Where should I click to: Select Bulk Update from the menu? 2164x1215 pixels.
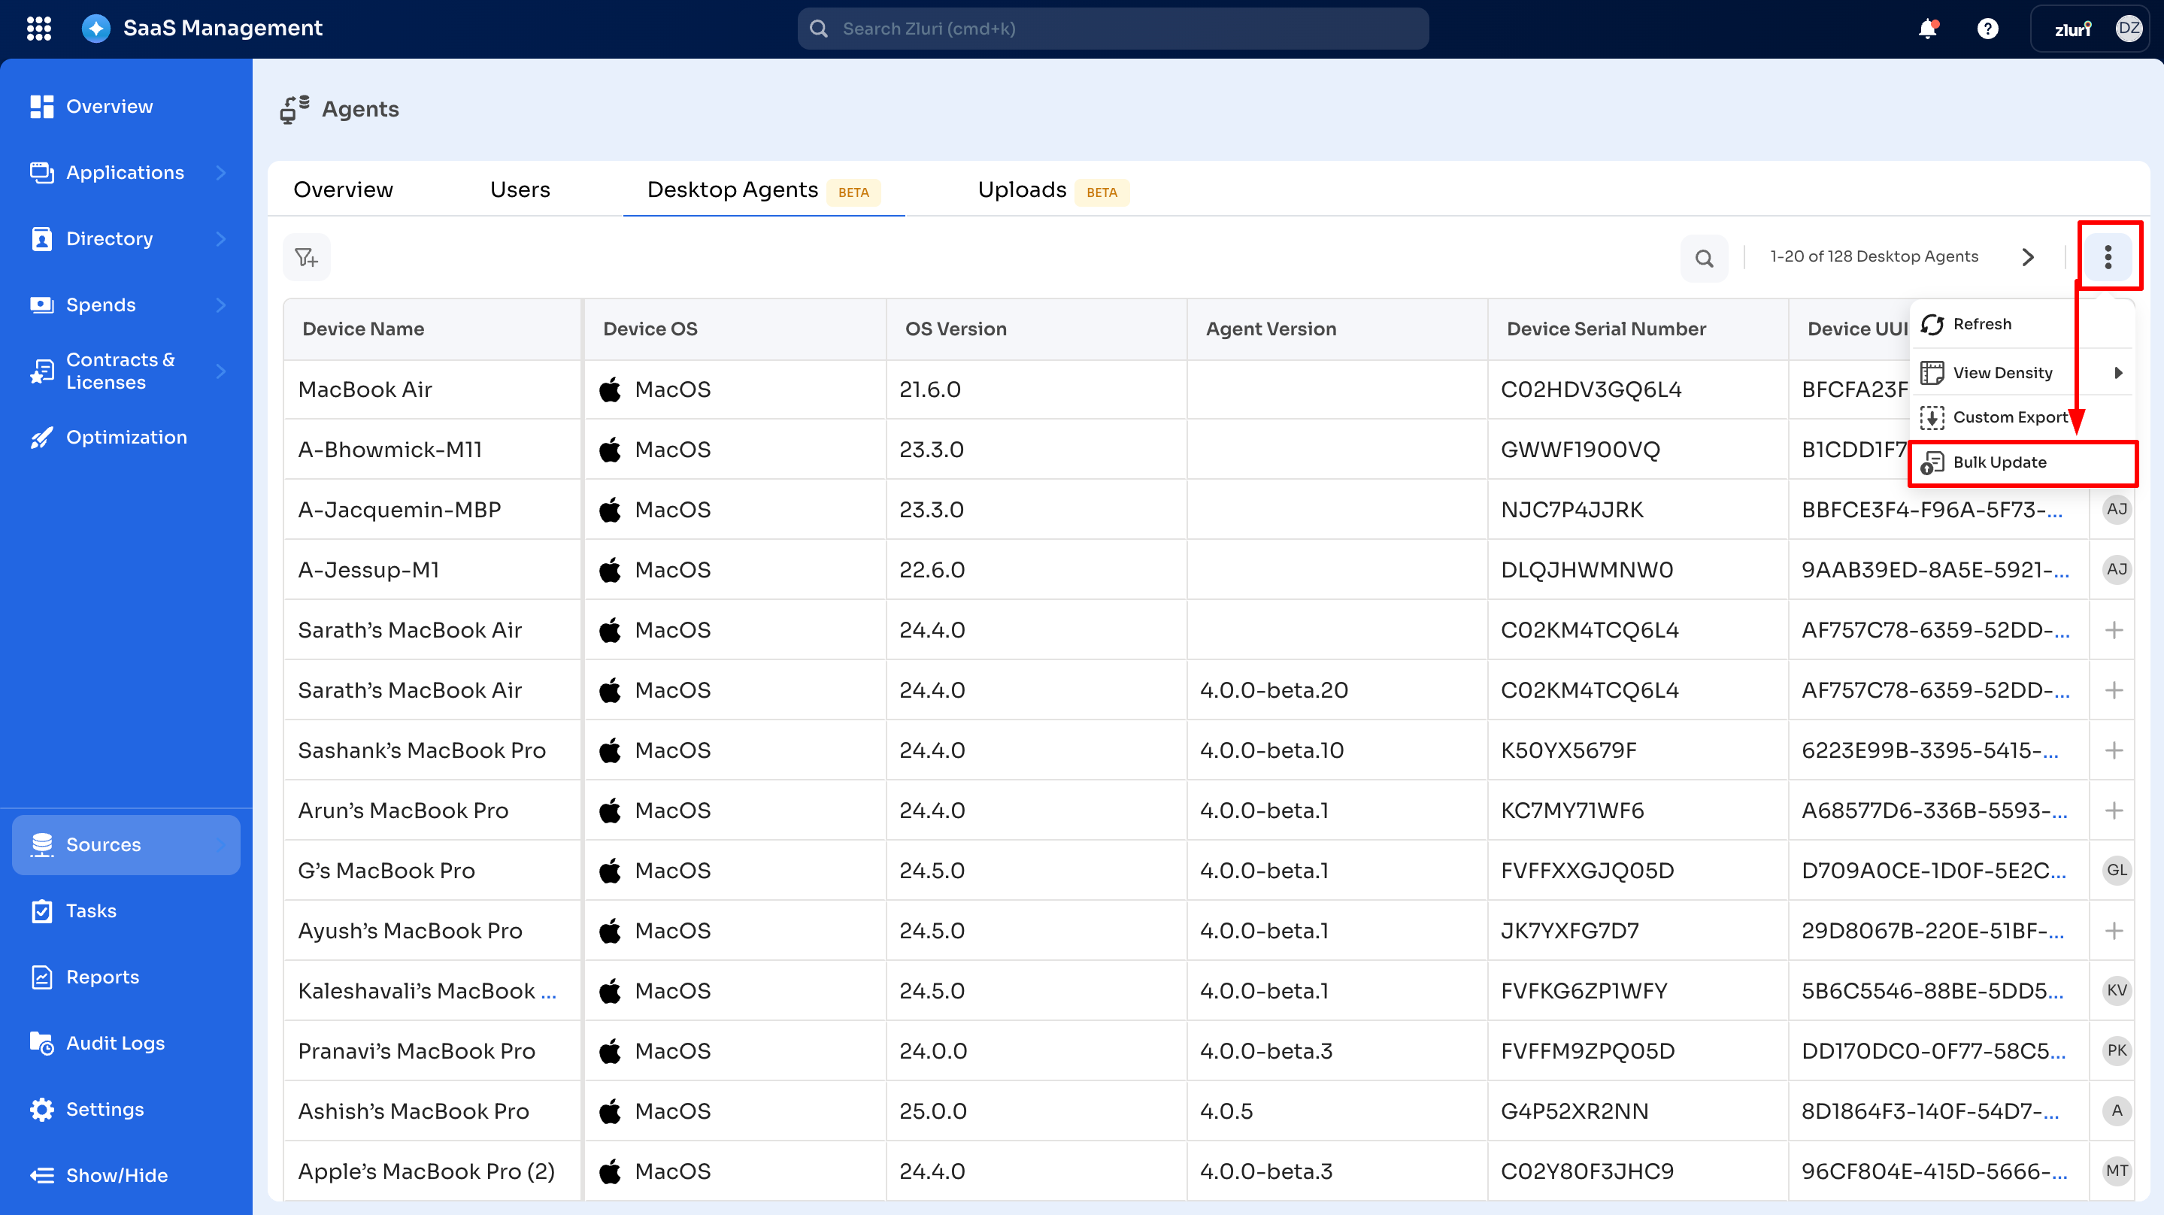1999,462
